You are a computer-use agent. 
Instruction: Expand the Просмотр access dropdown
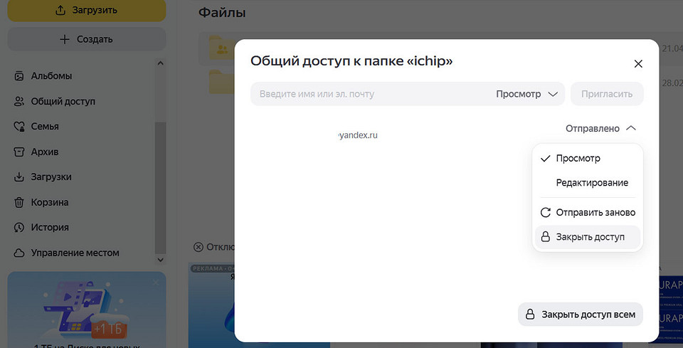tap(526, 94)
